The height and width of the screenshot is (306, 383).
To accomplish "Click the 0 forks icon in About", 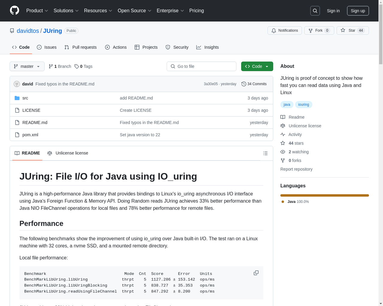I will 283,160.
